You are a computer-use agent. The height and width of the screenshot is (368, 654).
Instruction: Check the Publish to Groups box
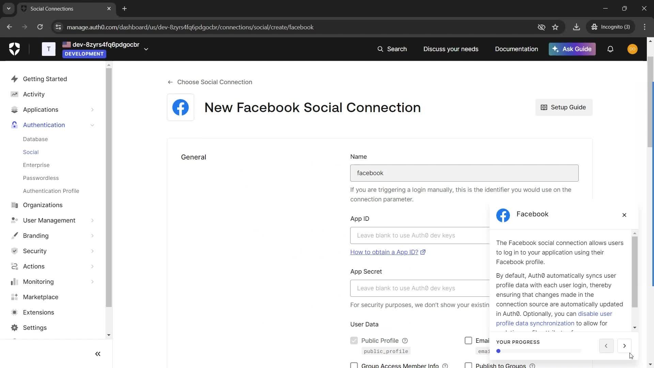[468, 365]
